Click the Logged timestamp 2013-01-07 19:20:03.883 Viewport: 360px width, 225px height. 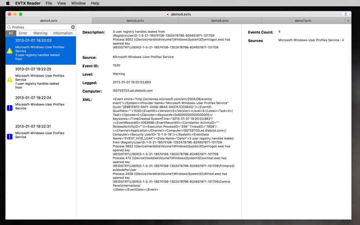132,82
